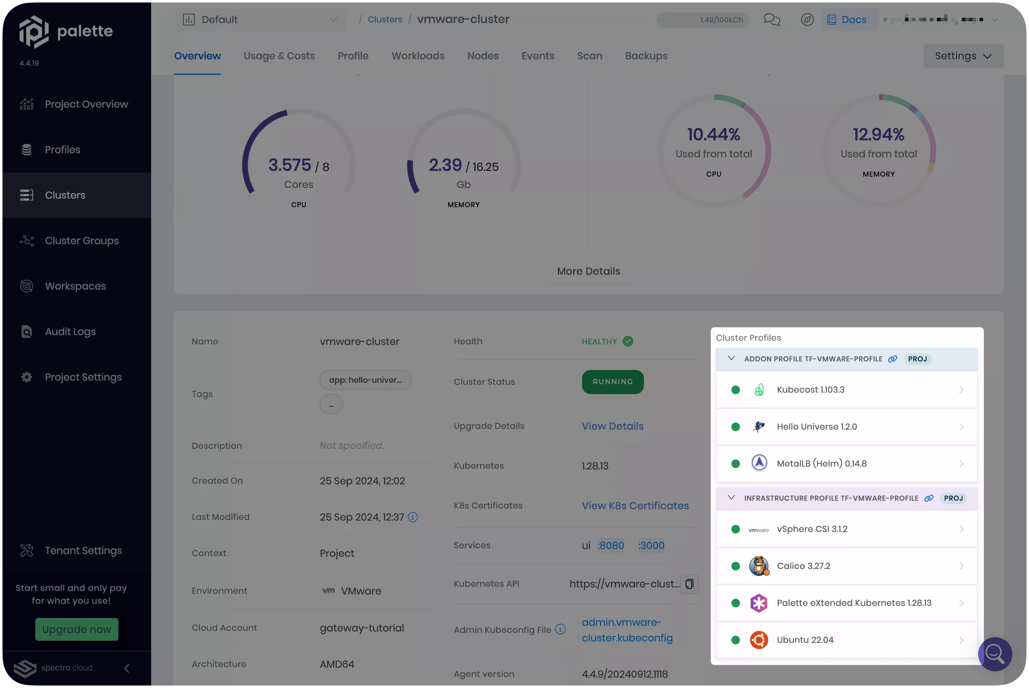This screenshot has height=688, width=1029.
Task: Switch to the Workloads tab
Action: 417,56
